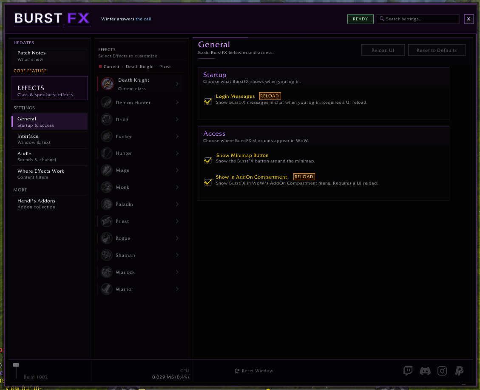480x390 pixels.
Task: Expand the Demon Hunter chevron
Action: click(x=177, y=102)
